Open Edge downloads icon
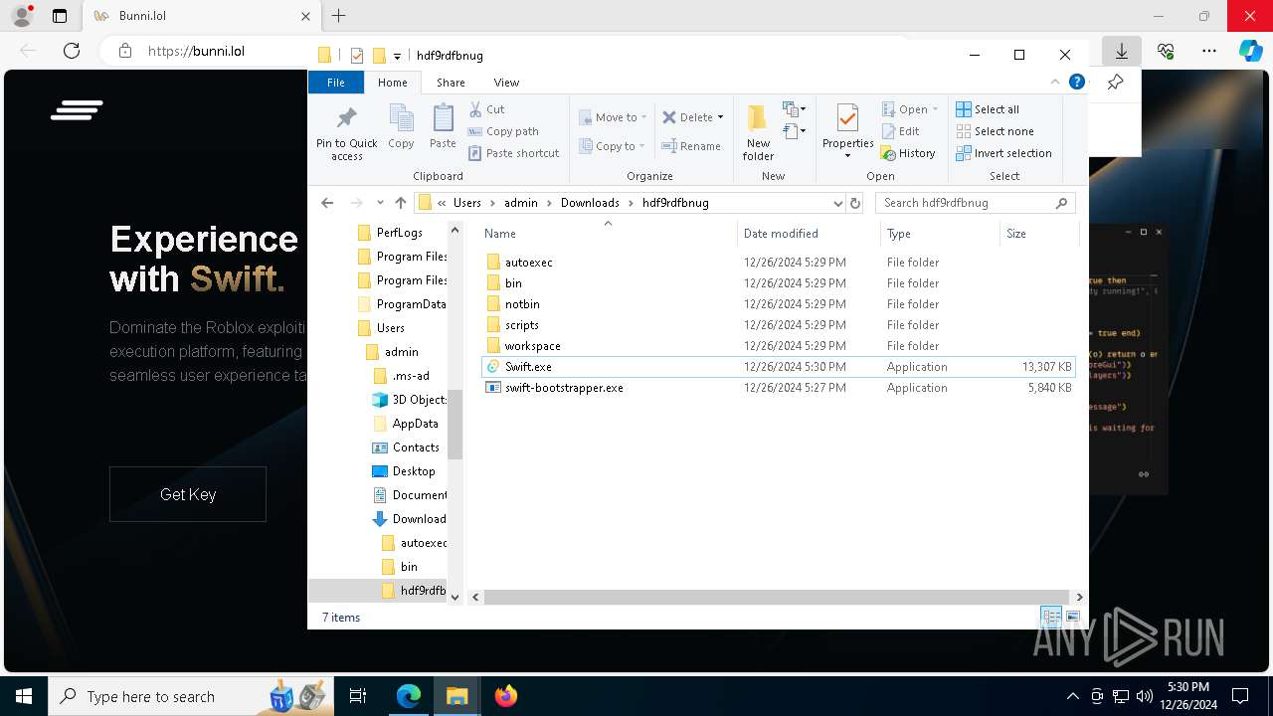This screenshot has height=716, width=1273. click(1122, 51)
